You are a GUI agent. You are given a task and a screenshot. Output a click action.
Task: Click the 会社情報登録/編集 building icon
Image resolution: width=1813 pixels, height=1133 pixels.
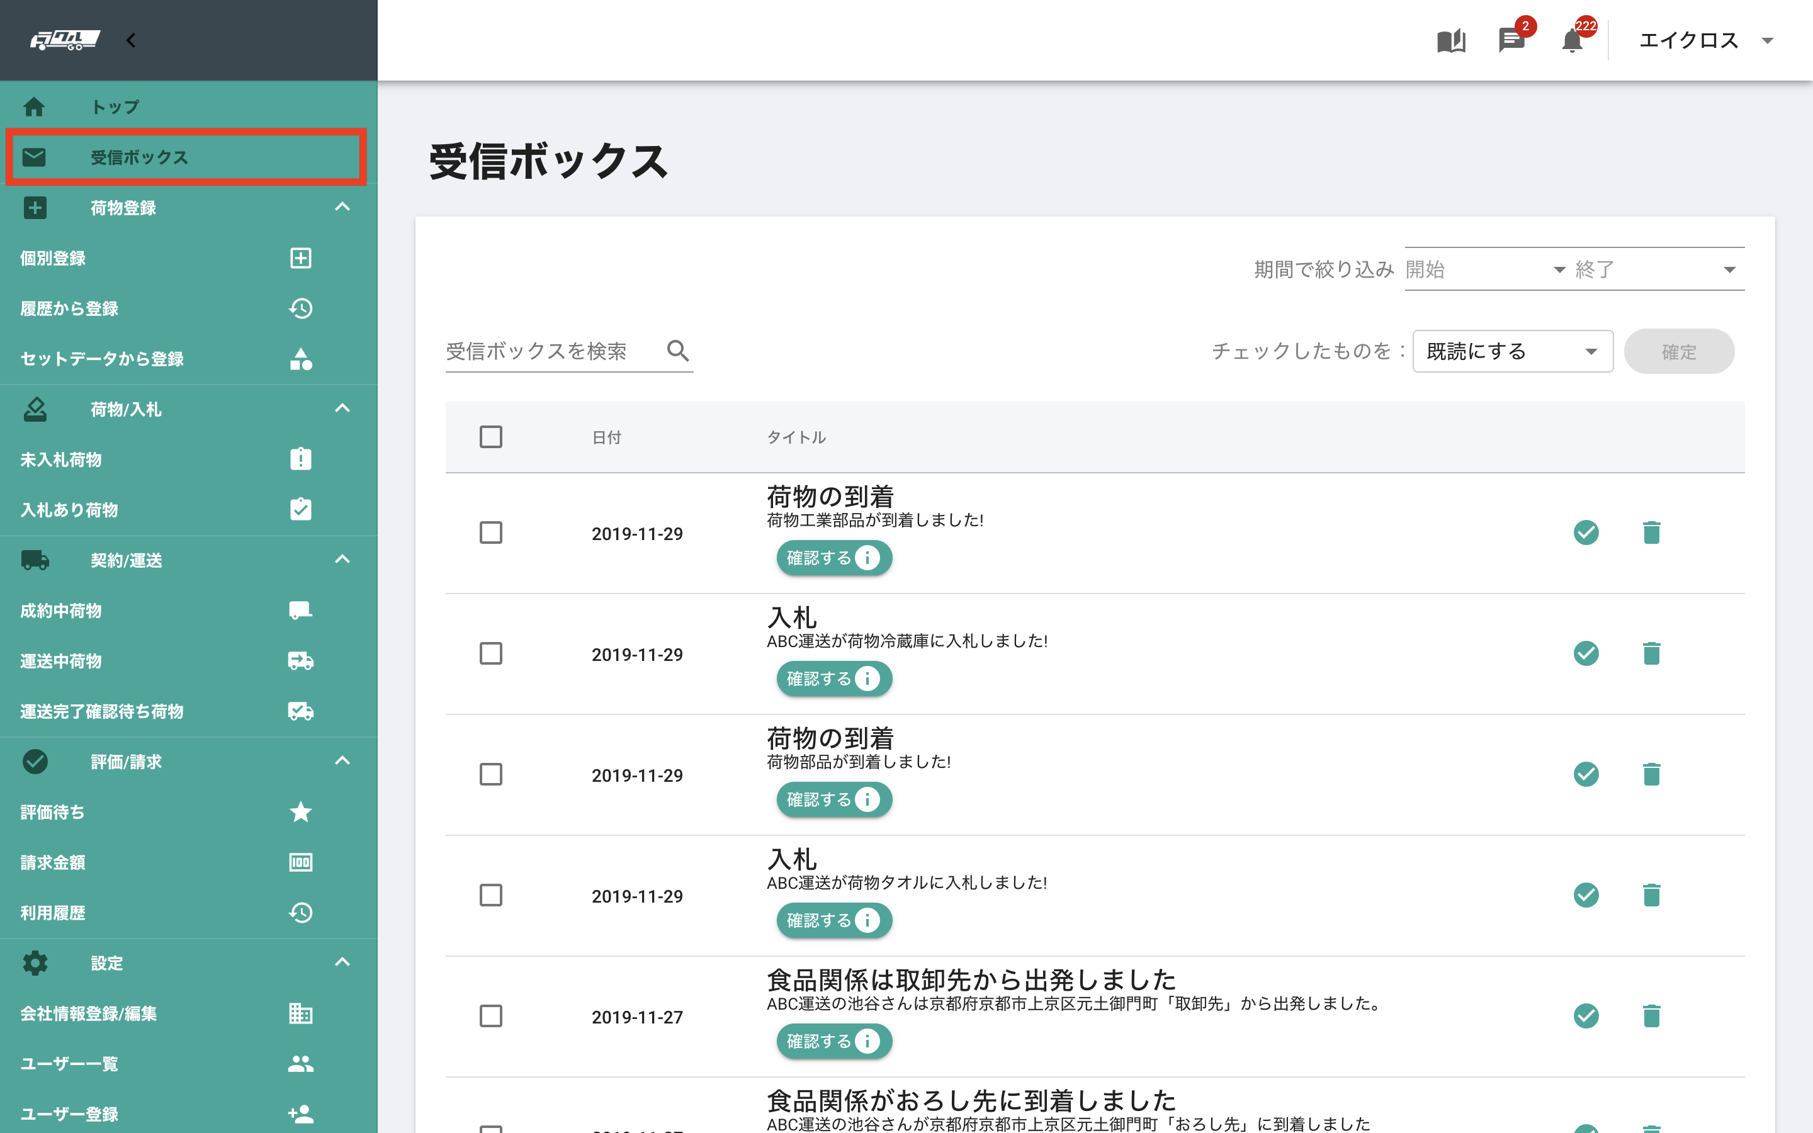click(300, 1013)
